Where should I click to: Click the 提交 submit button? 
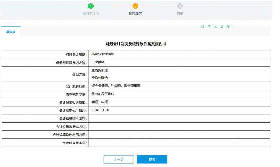(152, 159)
